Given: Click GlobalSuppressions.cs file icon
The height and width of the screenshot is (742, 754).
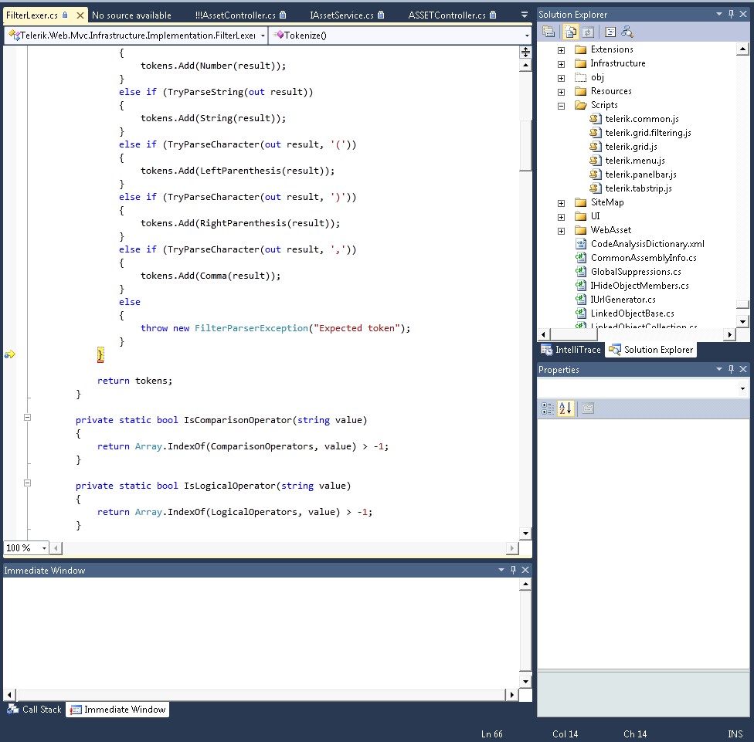Looking at the screenshot, I should click(581, 272).
